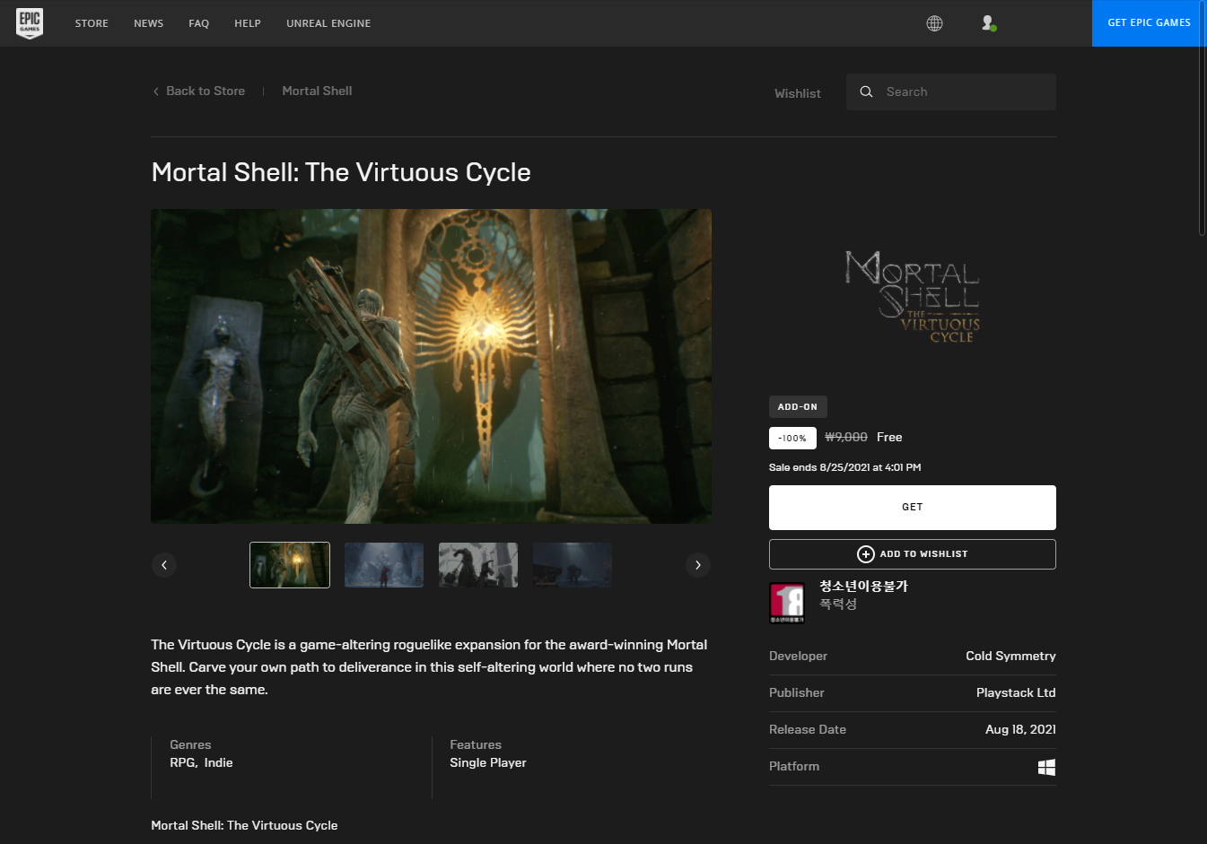Click the plus icon on wishlist button
Image resolution: width=1207 pixels, height=844 pixels.
click(865, 554)
